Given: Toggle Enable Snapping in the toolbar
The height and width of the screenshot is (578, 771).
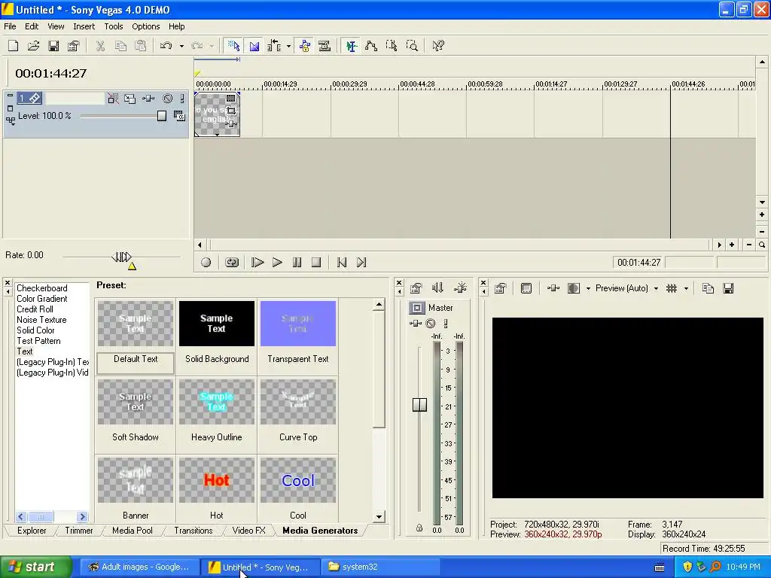Looking at the screenshot, I should click(x=233, y=46).
